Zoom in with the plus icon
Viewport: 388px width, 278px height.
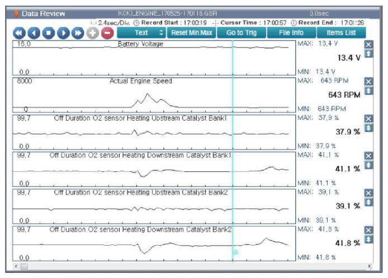click(92, 33)
